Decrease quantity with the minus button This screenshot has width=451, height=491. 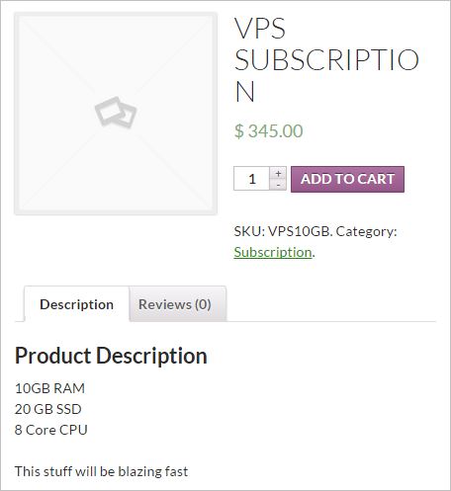[278, 185]
